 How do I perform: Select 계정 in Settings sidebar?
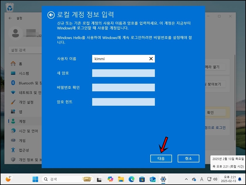pos(25,121)
